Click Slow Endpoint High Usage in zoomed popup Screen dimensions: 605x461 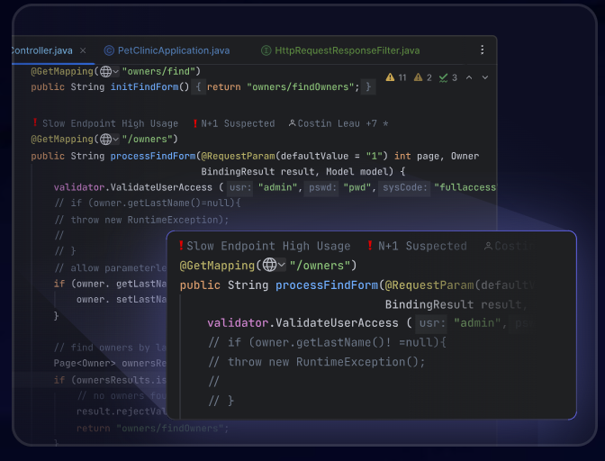coord(265,246)
